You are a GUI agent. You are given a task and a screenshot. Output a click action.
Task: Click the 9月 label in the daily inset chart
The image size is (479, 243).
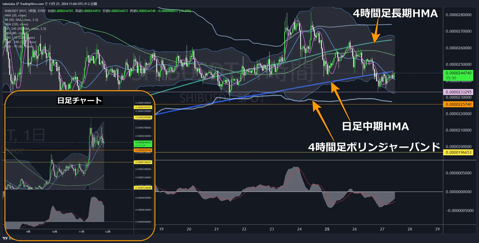28,232
